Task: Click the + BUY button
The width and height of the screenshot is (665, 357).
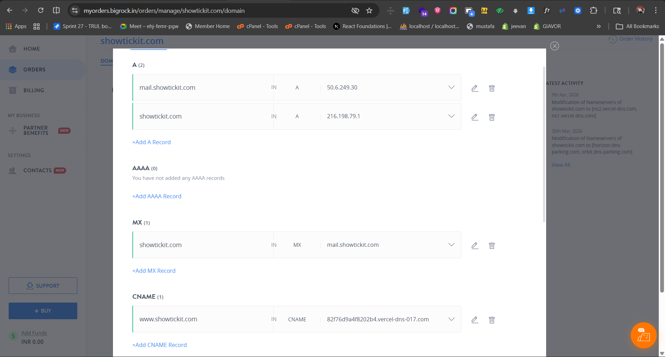Action: [43, 311]
